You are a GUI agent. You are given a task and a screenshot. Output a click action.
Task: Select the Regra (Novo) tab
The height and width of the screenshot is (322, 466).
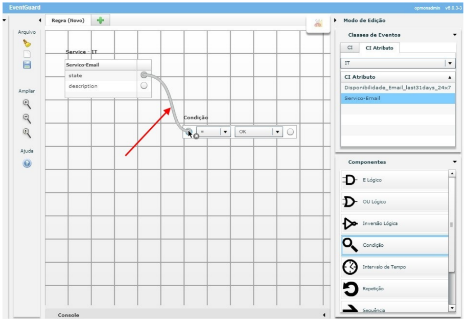coord(68,20)
